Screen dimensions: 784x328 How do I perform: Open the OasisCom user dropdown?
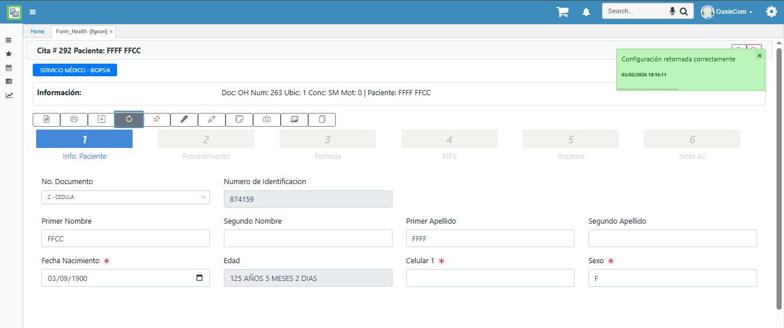(x=727, y=12)
